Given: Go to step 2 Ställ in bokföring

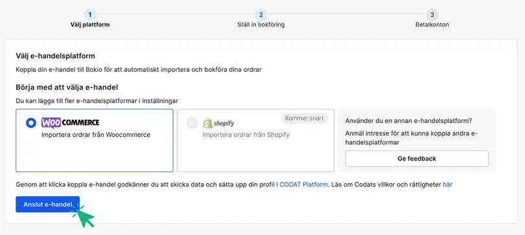Looking at the screenshot, I should [261, 15].
